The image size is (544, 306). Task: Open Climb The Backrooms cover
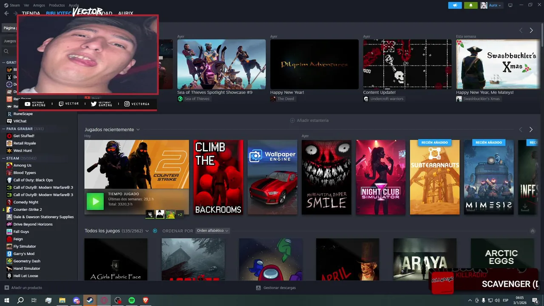click(218, 177)
